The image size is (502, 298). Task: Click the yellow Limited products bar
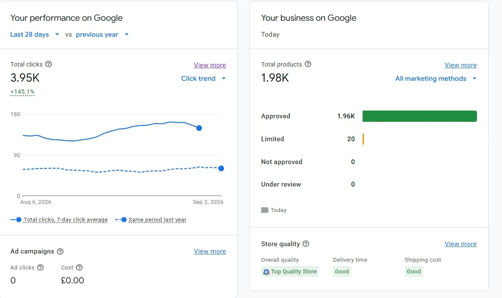coord(363,139)
